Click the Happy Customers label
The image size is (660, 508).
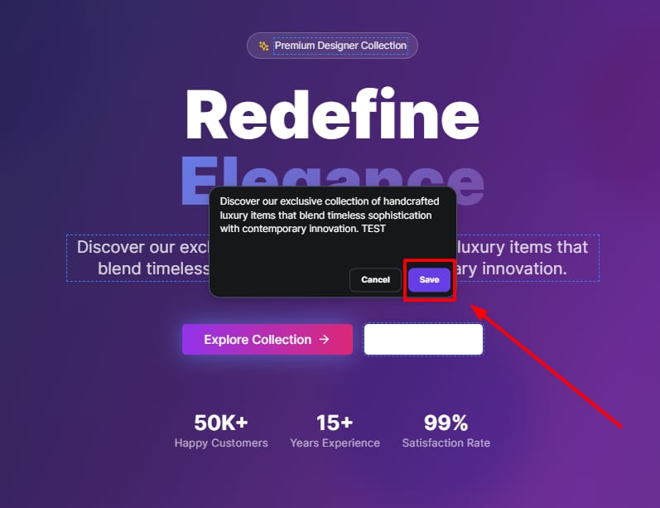click(221, 443)
